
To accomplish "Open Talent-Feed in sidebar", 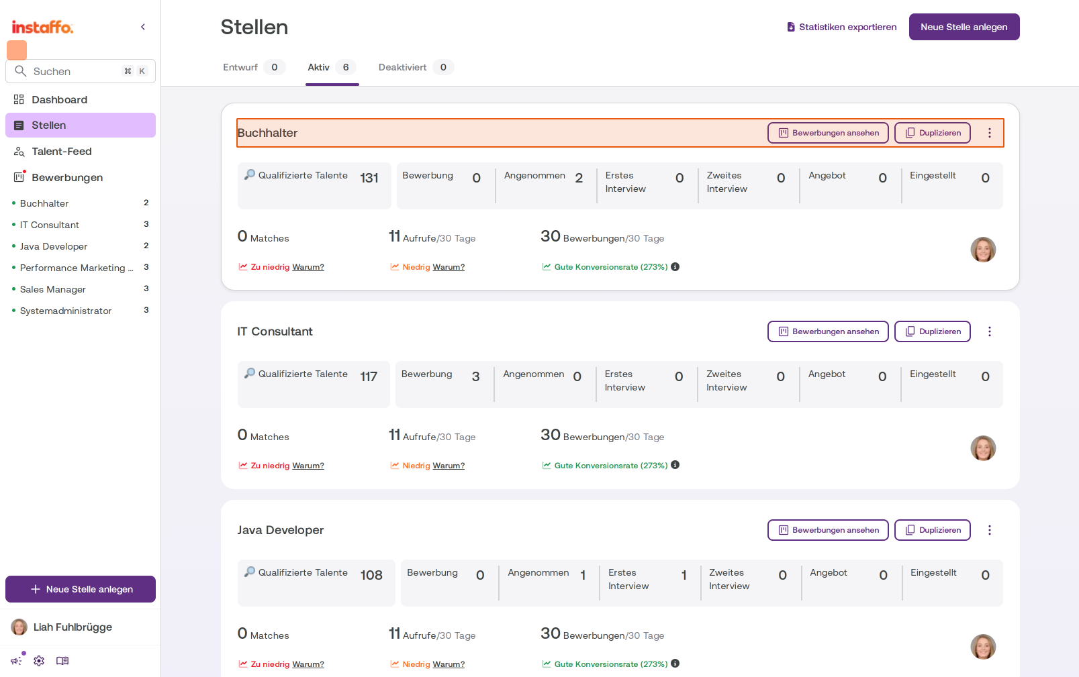I will [81, 152].
